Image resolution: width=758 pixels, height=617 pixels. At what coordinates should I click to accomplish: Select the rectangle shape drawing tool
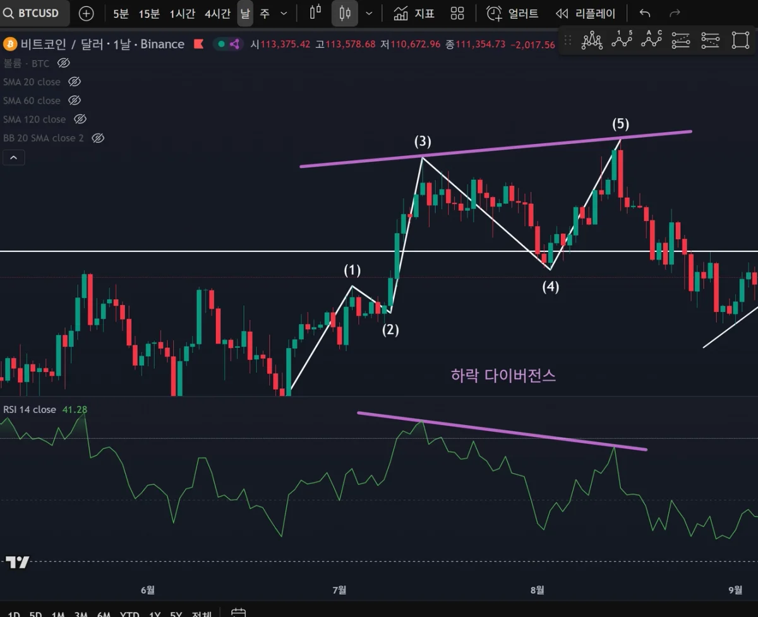[x=740, y=40]
